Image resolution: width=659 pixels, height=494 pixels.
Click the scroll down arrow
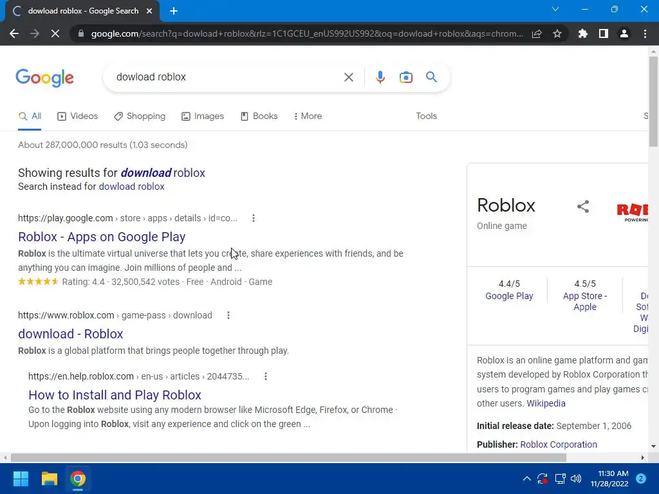(653, 446)
